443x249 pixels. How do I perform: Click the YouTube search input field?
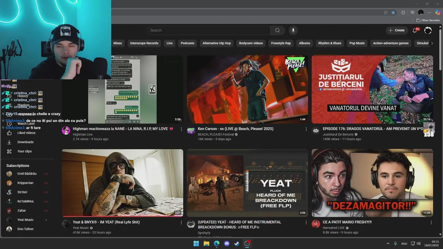(x=208, y=30)
